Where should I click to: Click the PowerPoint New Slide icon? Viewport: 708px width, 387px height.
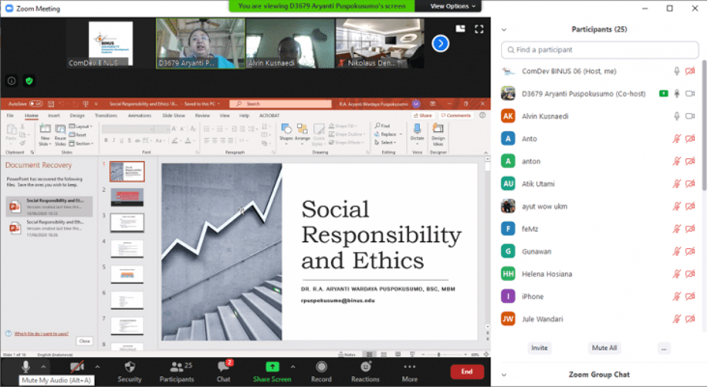pos(45,134)
